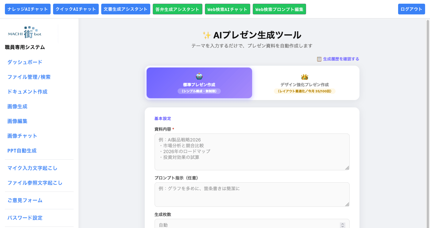This screenshot has width=430, height=228.
Task: Click the （シンプル構成・無制限） badge
Action: tap(199, 91)
